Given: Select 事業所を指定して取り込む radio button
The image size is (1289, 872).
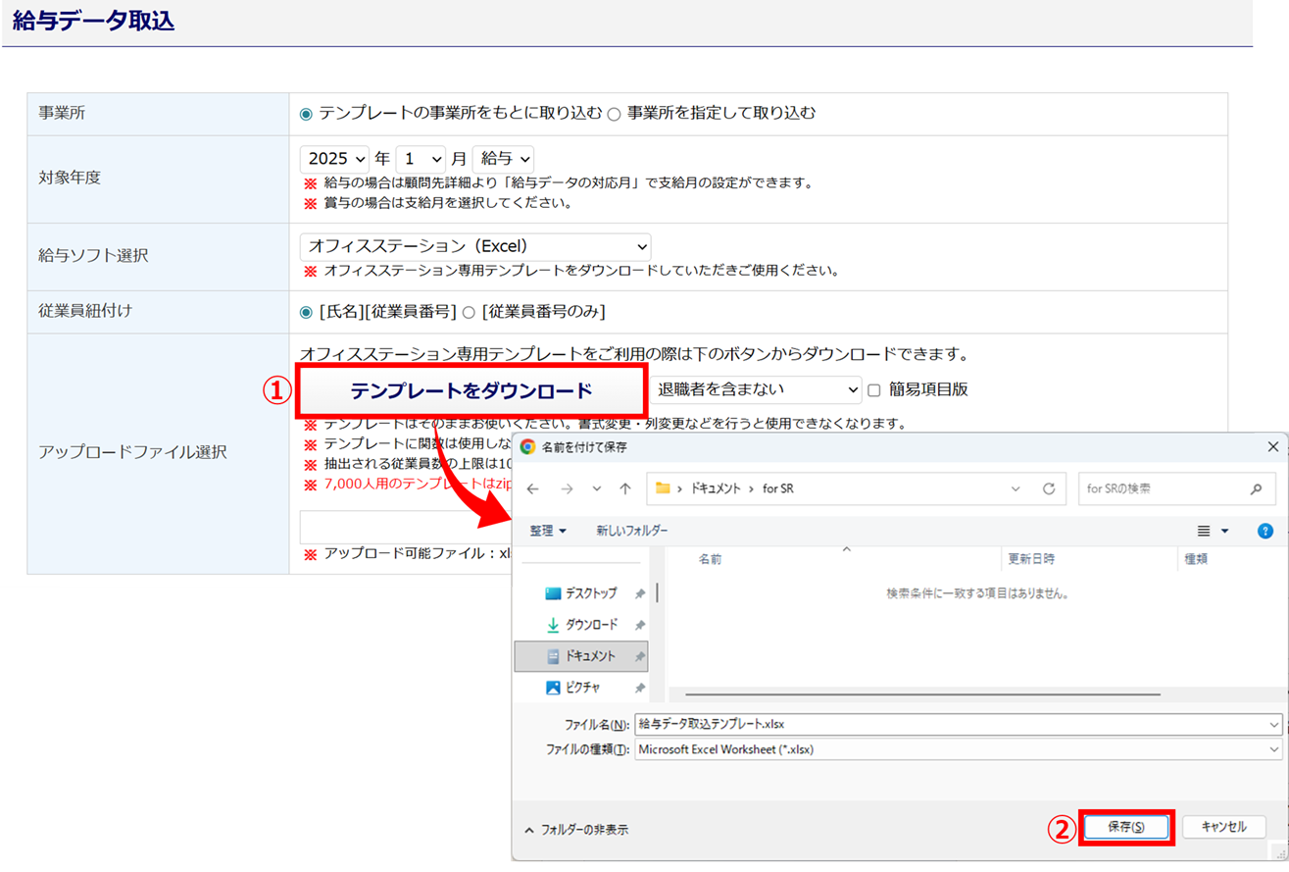Looking at the screenshot, I should tap(615, 114).
